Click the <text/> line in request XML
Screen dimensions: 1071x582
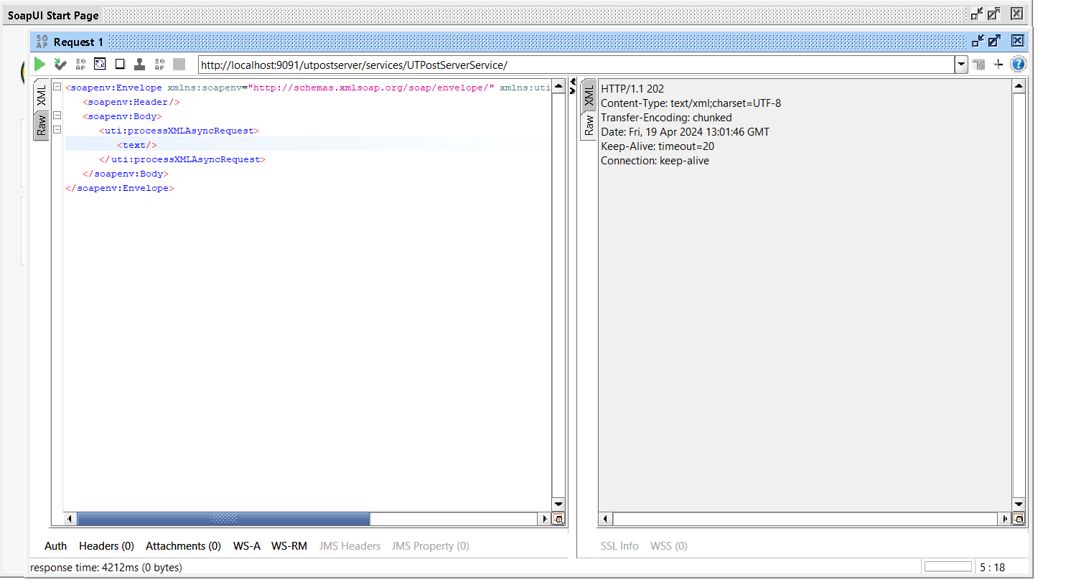click(x=136, y=145)
